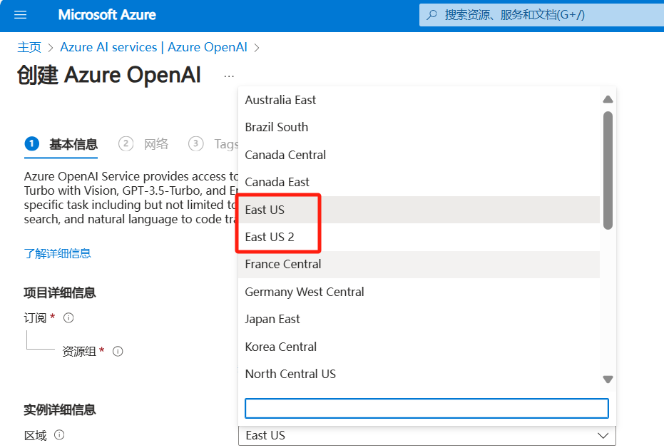The height and width of the screenshot is (448, 664).
Task: Select Australia East region option
Action: pos(280,100)
